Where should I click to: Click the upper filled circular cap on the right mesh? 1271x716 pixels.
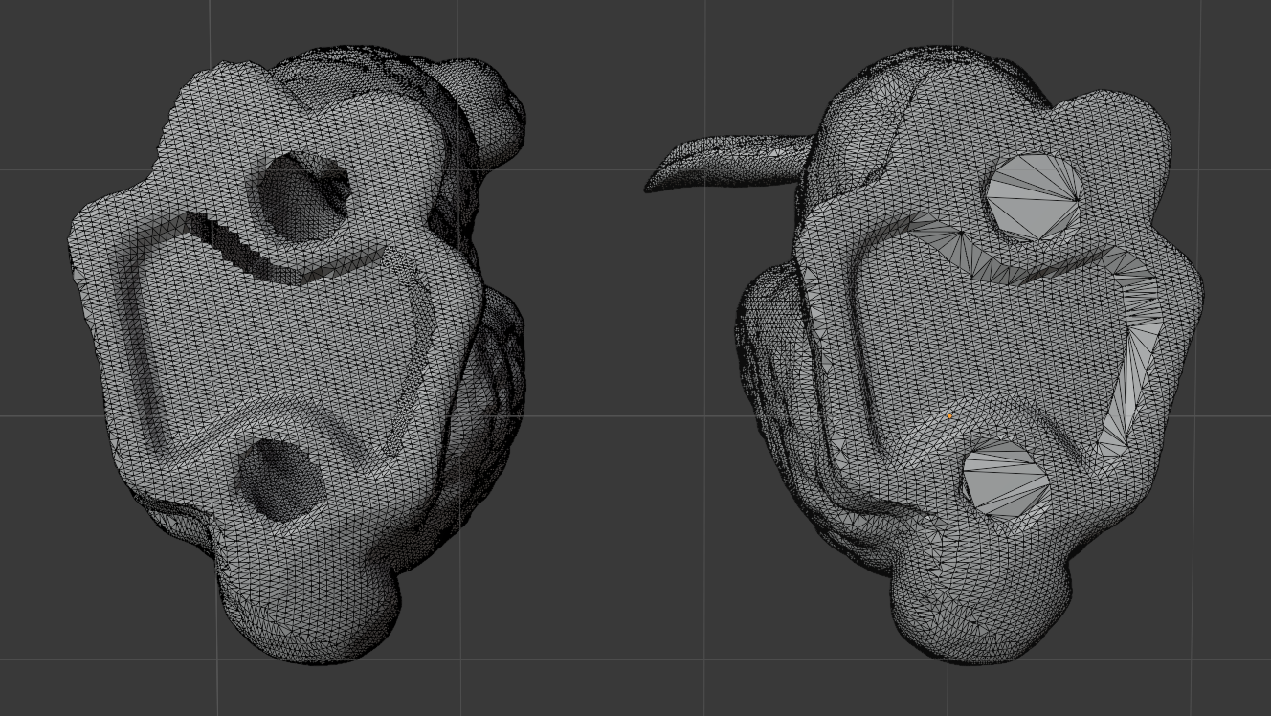[x=1035, y=197]
